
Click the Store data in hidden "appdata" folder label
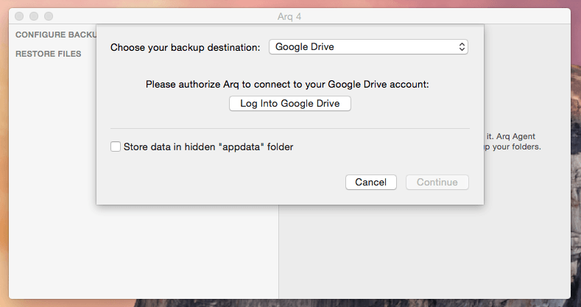208,147
